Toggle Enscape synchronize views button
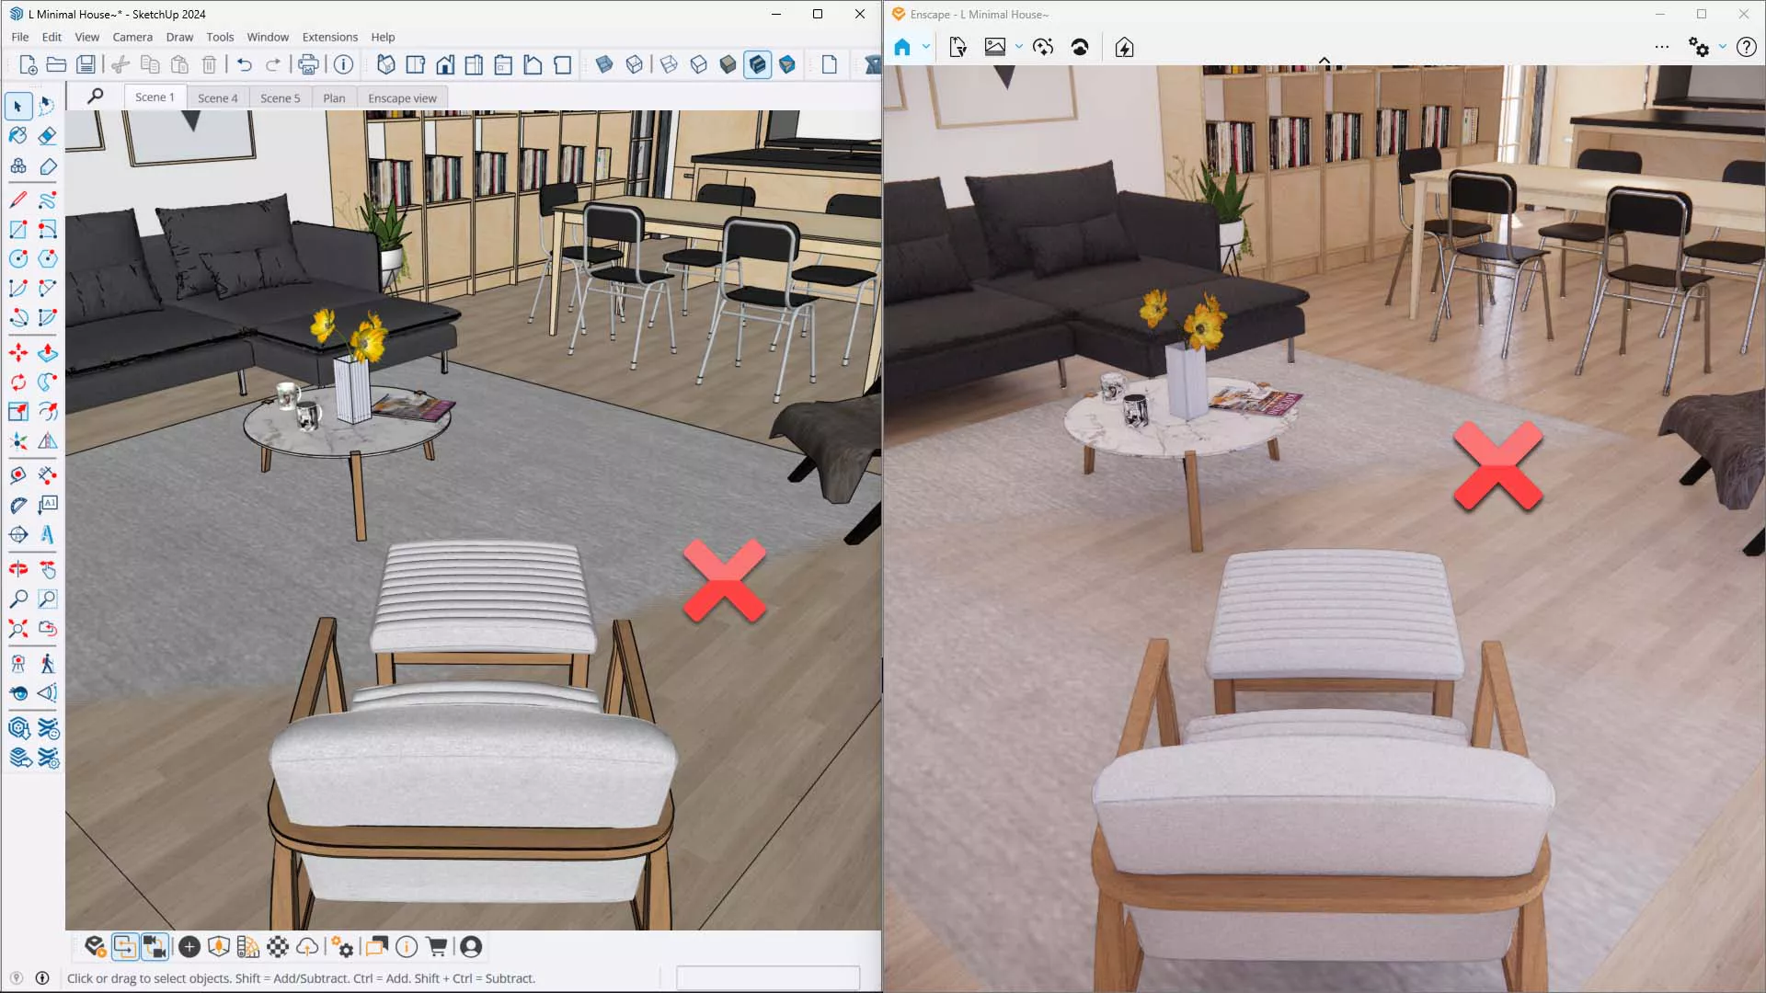1766x993 pixels. (x=155, y=946)
